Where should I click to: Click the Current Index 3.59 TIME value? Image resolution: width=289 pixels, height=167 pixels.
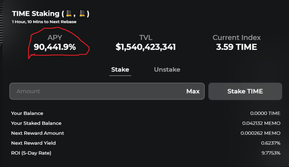coord(237,47)
